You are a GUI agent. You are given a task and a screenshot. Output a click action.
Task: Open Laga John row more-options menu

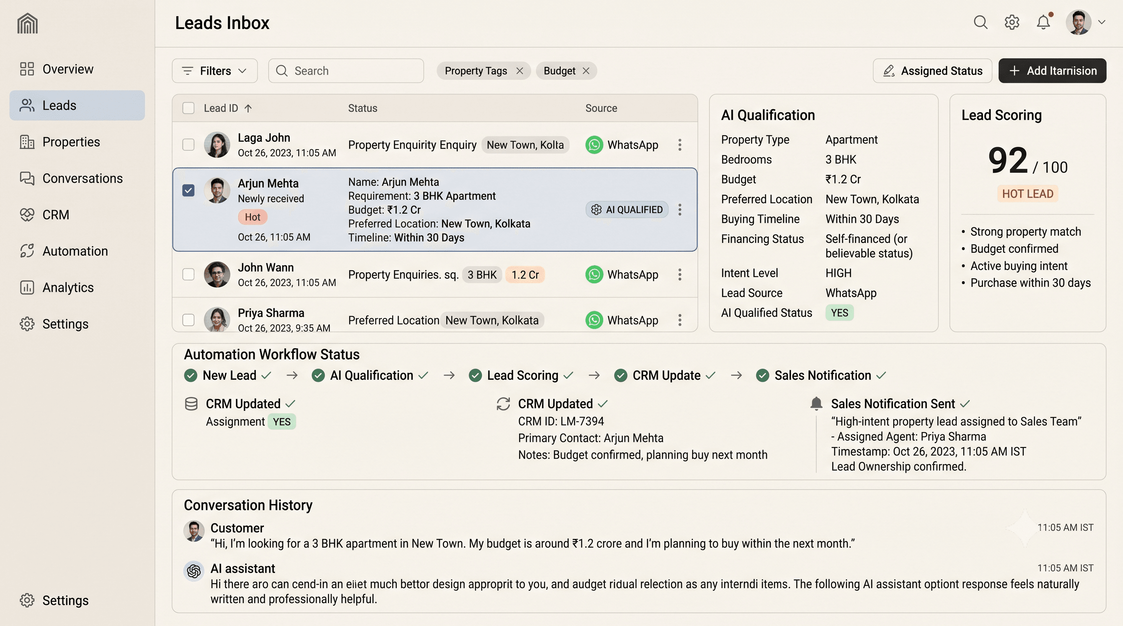tap(680, 145)
